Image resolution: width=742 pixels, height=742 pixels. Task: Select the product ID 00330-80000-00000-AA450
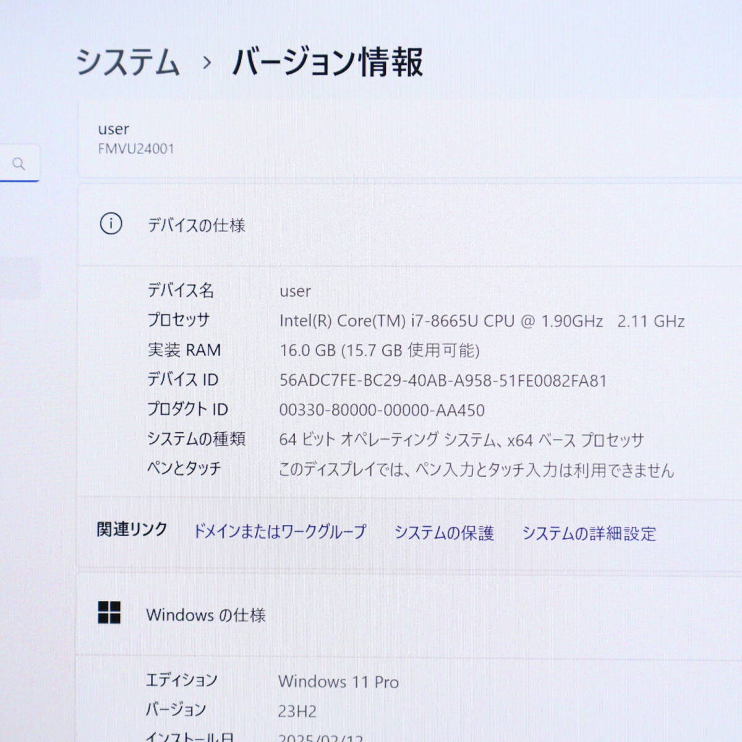pyautogui.click(x=382, y=410)
